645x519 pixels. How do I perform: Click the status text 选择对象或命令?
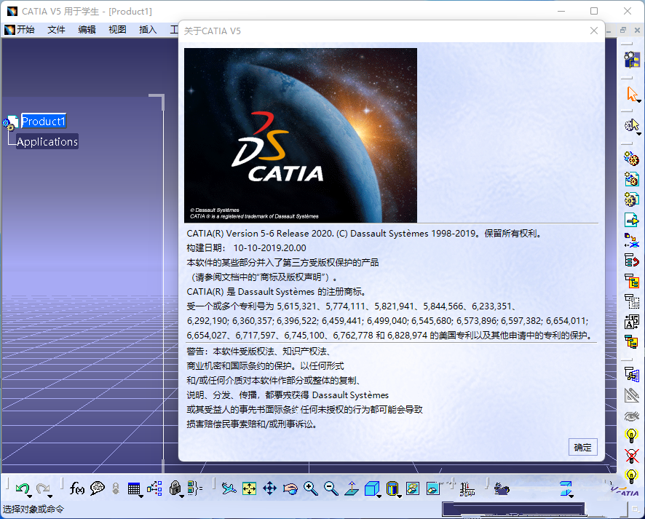(33, 509)
